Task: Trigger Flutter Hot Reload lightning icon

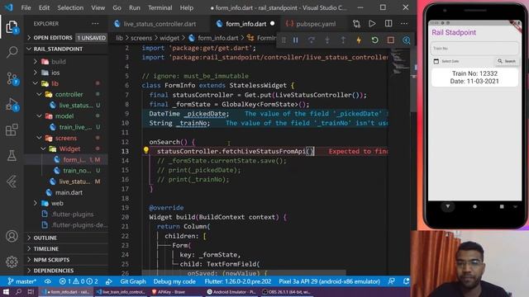Action: 359,40
